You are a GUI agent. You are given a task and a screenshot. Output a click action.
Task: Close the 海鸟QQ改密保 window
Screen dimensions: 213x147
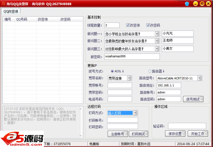click(x=208, y=4)
